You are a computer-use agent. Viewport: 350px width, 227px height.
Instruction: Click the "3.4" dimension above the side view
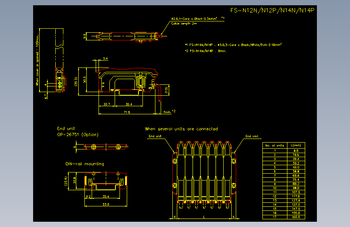coord(105,59)
